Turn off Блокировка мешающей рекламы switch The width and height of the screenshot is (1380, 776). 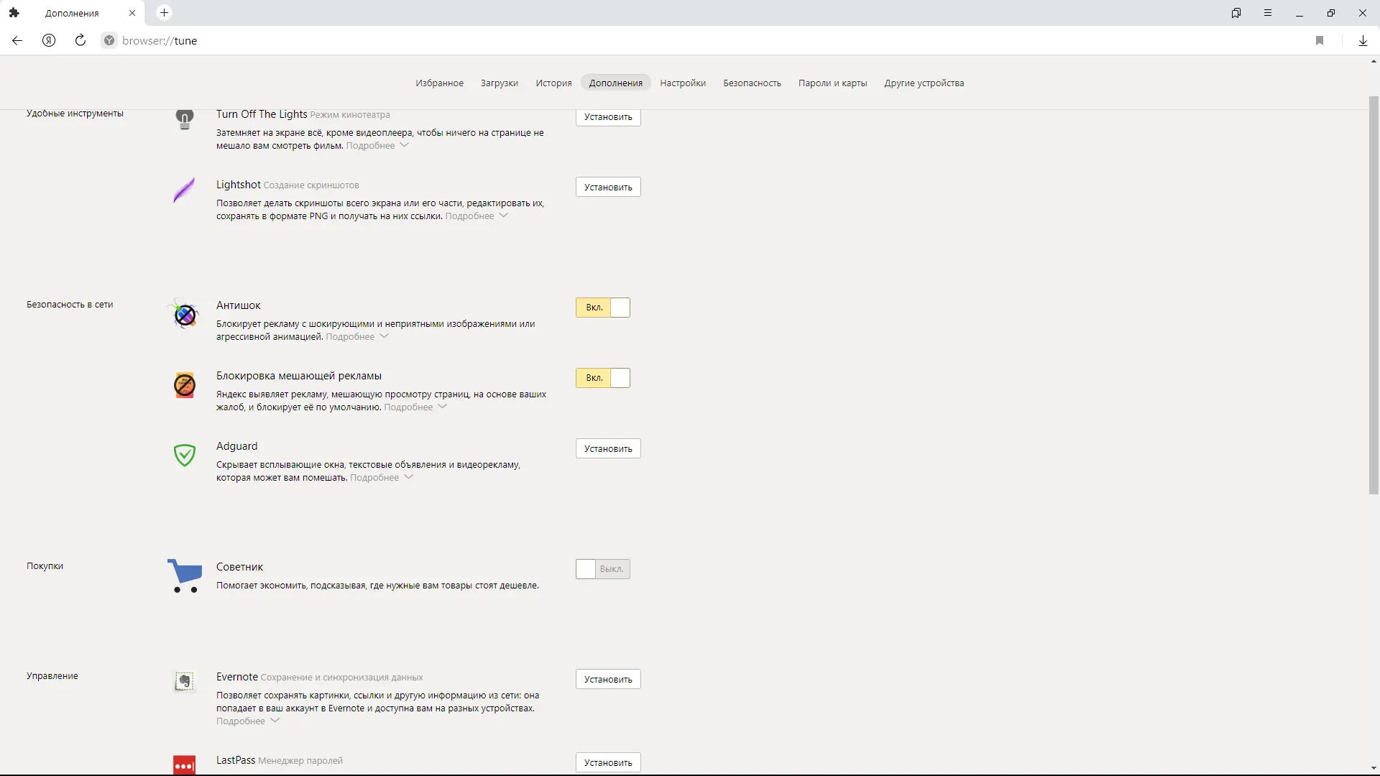pyautogui.click(x=603, y=378)
